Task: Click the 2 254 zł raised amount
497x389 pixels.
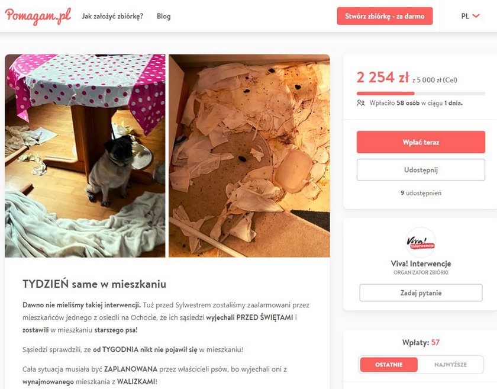Action: pyautogui.click(x=383, y=78)
